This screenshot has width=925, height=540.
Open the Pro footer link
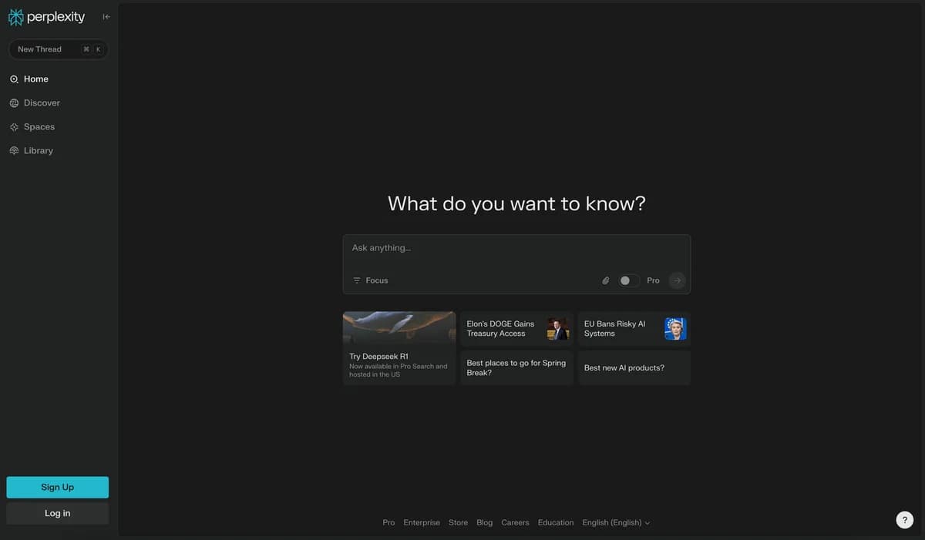[388, 522]
